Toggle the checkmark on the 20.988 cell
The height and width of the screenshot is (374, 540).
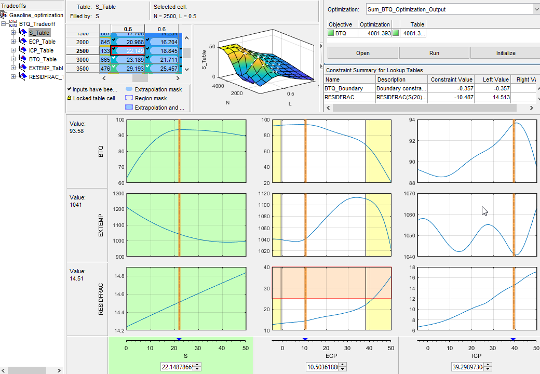114,39
